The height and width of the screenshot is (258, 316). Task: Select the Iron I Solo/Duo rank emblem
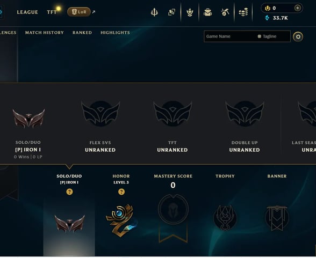(29, 119)
